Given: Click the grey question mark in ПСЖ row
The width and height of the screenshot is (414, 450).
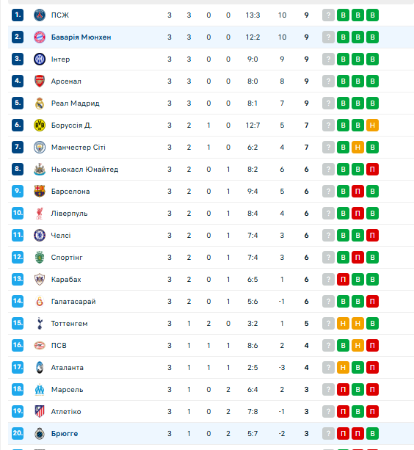Looking at the screenshot, I should (x=329, y=15).
